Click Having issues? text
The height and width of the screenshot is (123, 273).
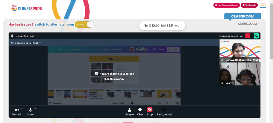[21, 24]
